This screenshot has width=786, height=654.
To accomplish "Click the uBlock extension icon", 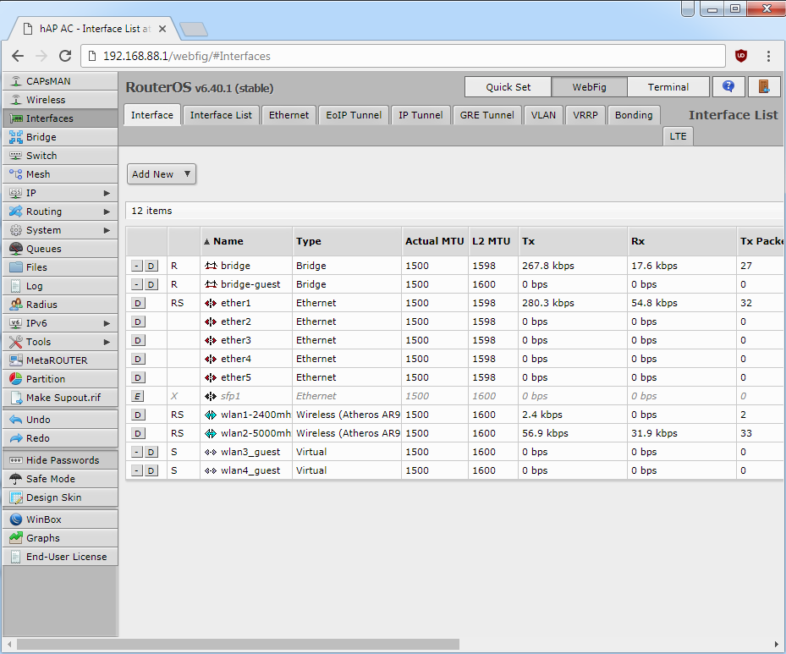I will coord(741,56).
